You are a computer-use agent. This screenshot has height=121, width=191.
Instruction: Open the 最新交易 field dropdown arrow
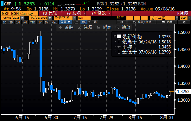pos(74,18)
